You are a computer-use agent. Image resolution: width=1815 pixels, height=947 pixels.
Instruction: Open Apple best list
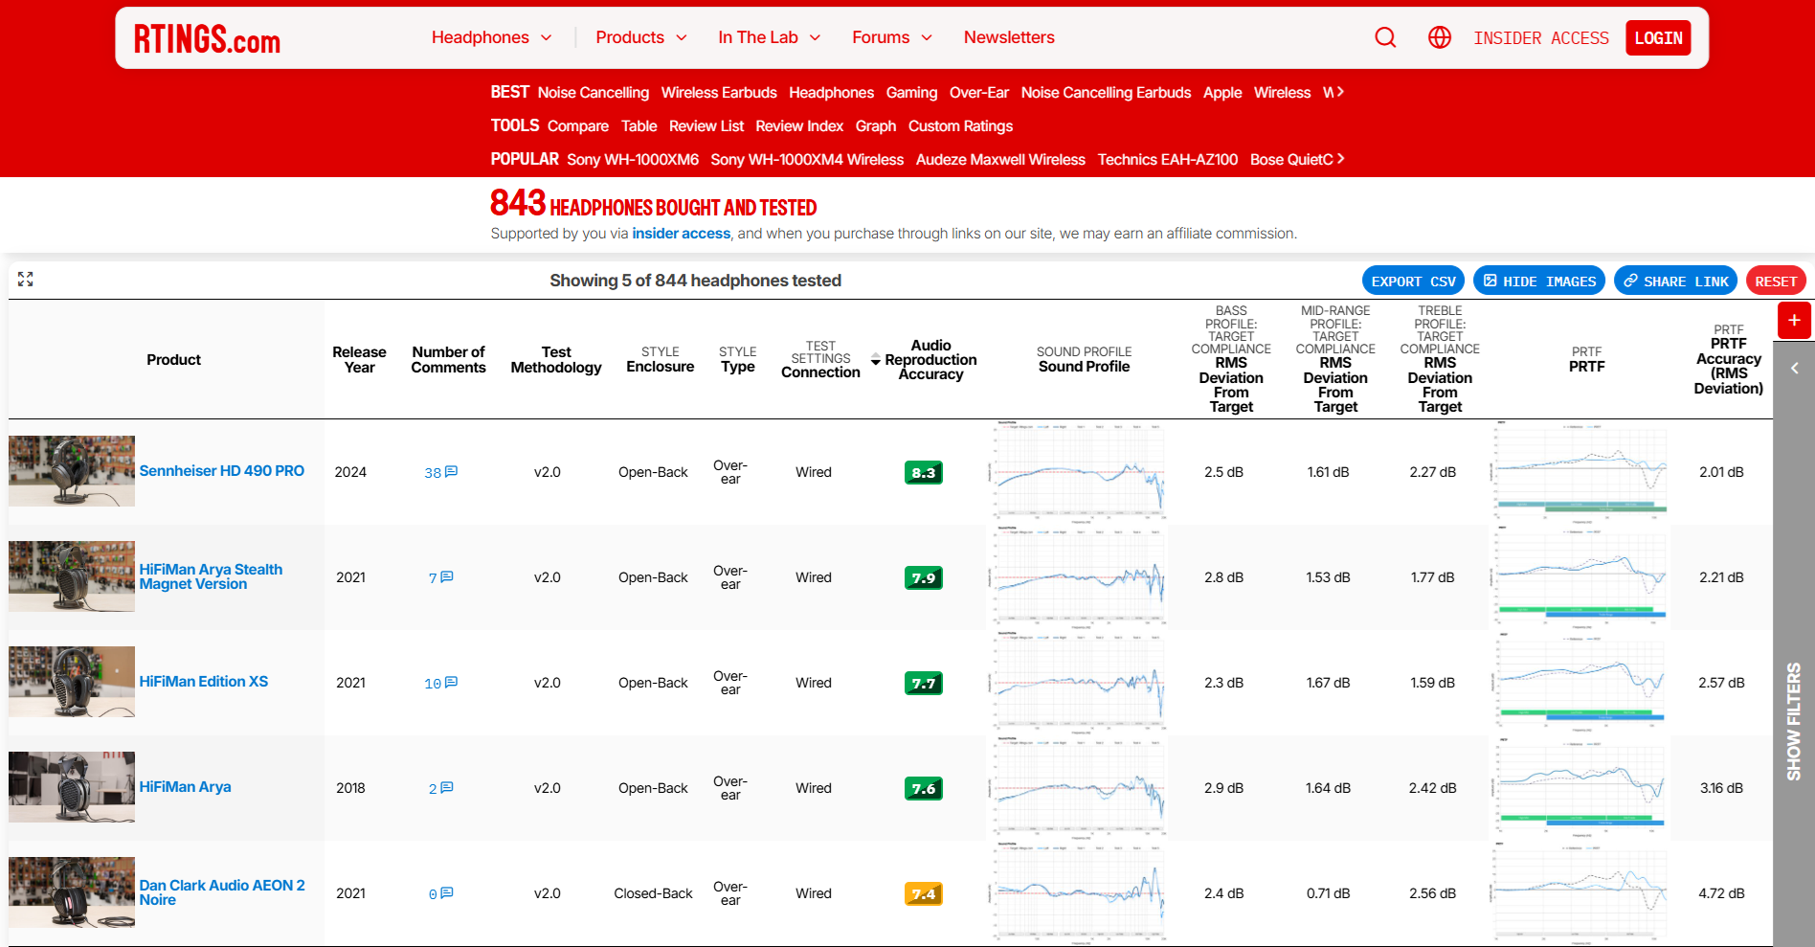[1222, 93]
